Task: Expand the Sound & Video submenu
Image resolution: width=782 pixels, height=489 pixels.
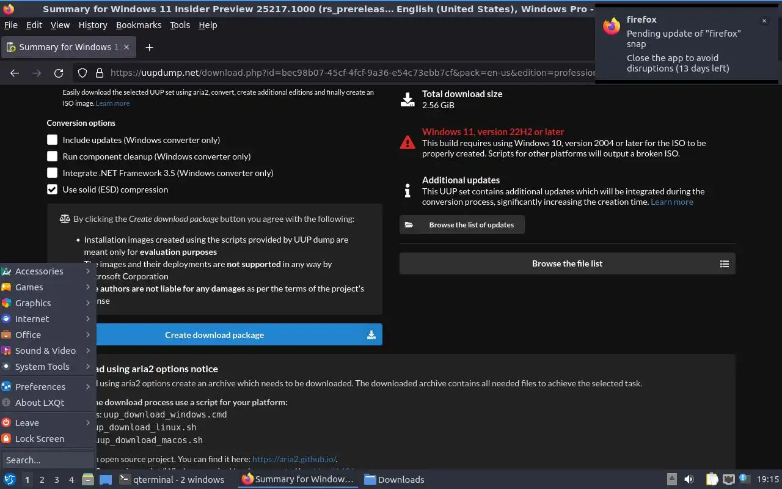Action: click(46, 351)
